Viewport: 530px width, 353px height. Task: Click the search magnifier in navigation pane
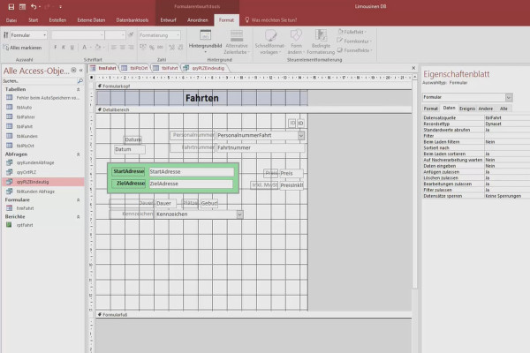(80, 81)
